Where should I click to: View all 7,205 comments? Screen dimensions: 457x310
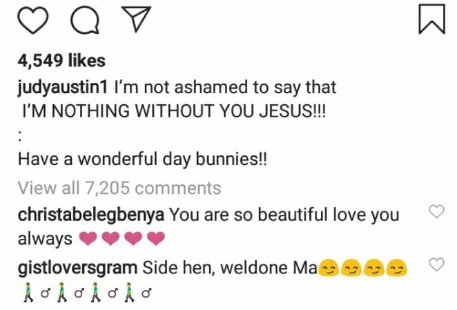[x=119, y=188]
